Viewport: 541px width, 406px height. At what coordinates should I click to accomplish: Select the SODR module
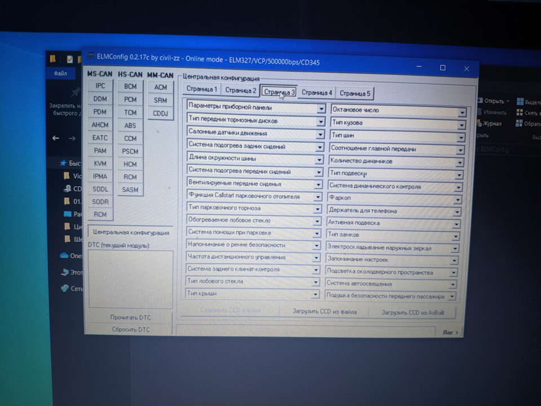(100, 202)
